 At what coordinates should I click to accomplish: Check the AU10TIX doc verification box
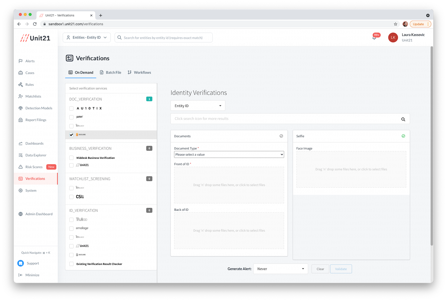tap(72, 108)
